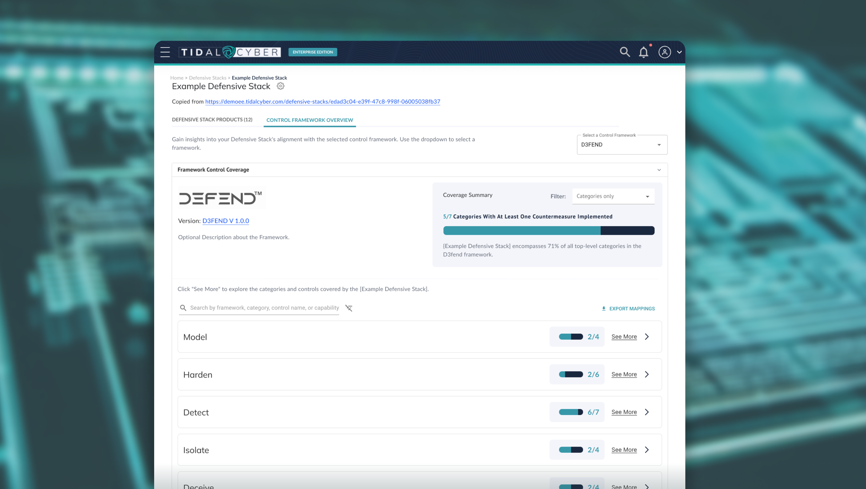Open the notifications bell
The width and height of the screenshot is (866, 489).
coord(643,52)
